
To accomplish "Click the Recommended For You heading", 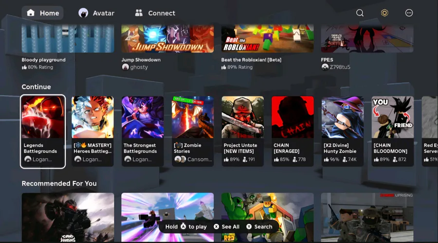I will 59,183.
